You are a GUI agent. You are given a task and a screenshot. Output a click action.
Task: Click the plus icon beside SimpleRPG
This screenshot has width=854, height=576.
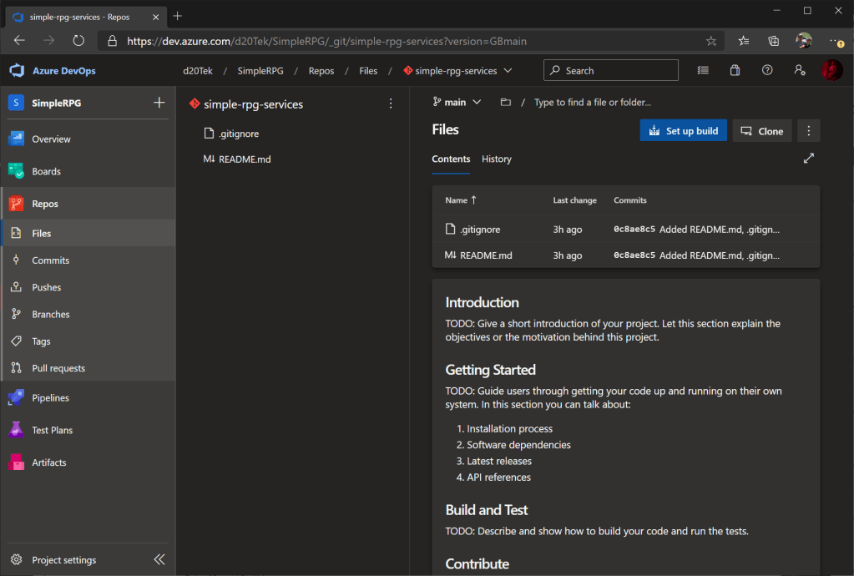click(x=159, y=103)
